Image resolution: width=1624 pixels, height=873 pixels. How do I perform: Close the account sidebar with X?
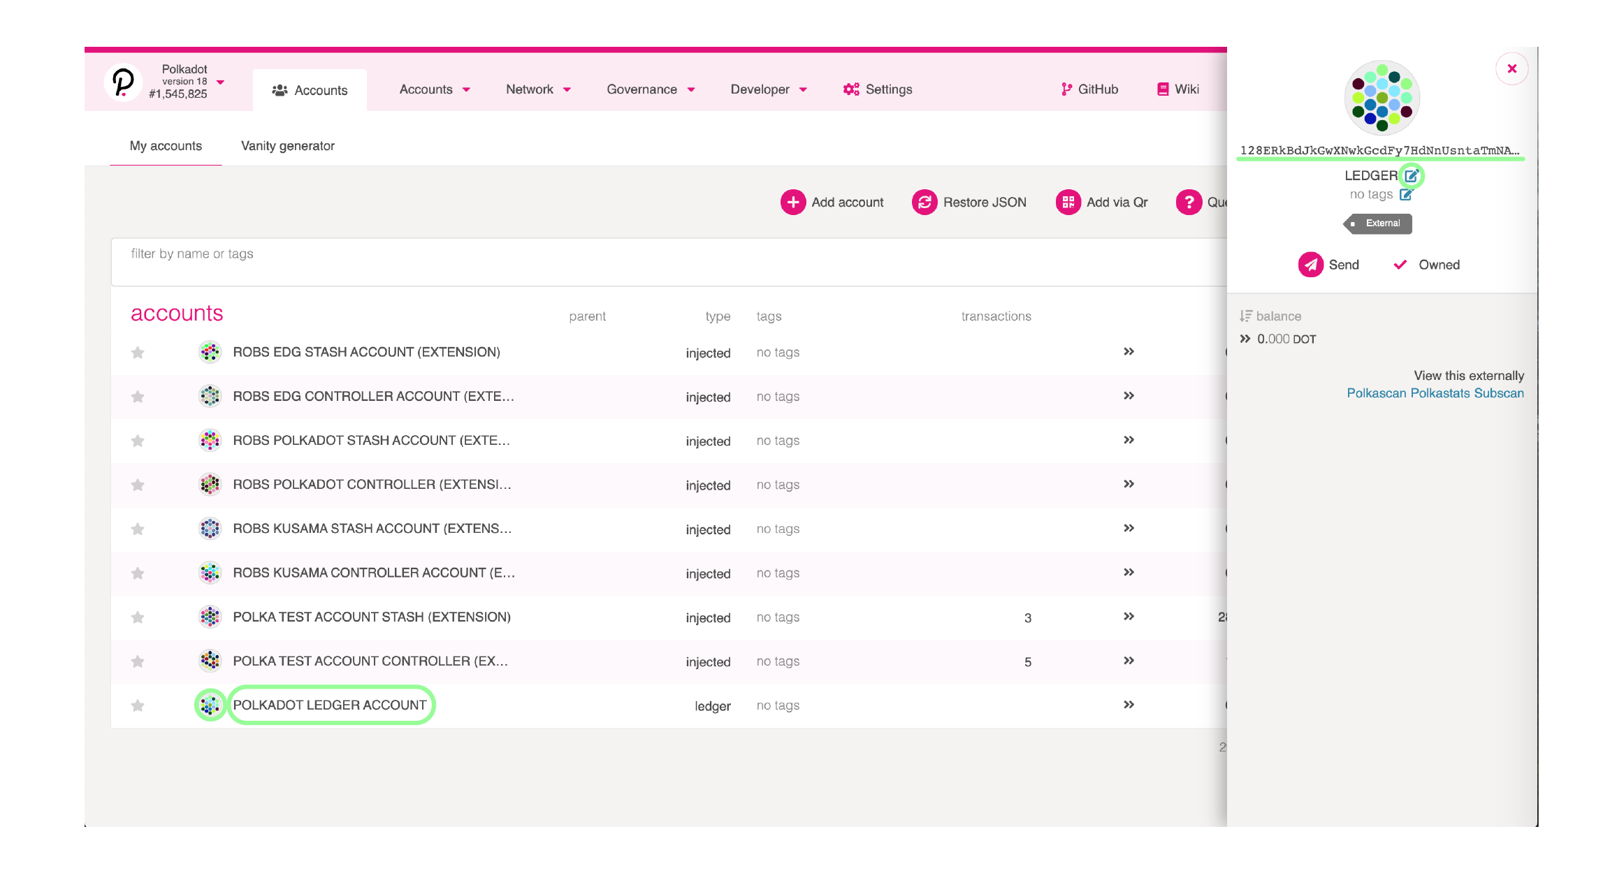click(x=1511, y=68)
